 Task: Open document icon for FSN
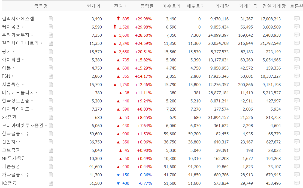[51, 76]
